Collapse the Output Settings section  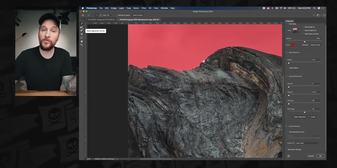pos(287,126)
